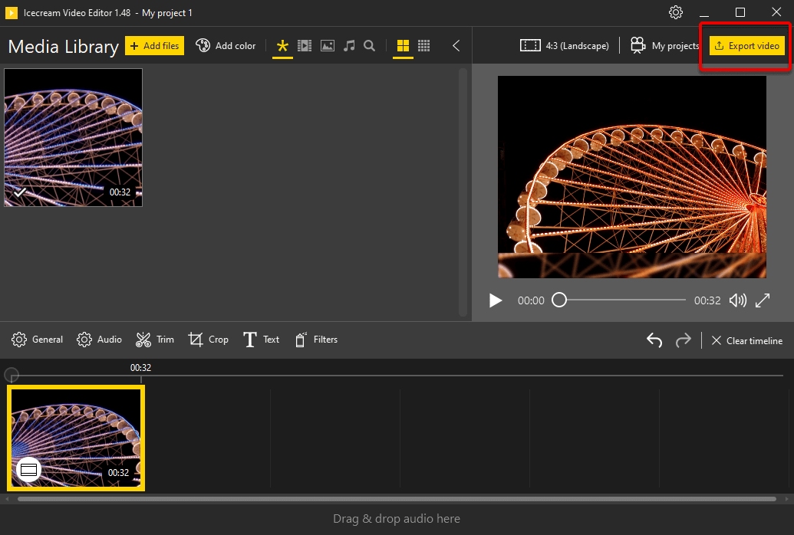794x535 pixels.
Task: Click the Add files button
Action: [154, 45]
